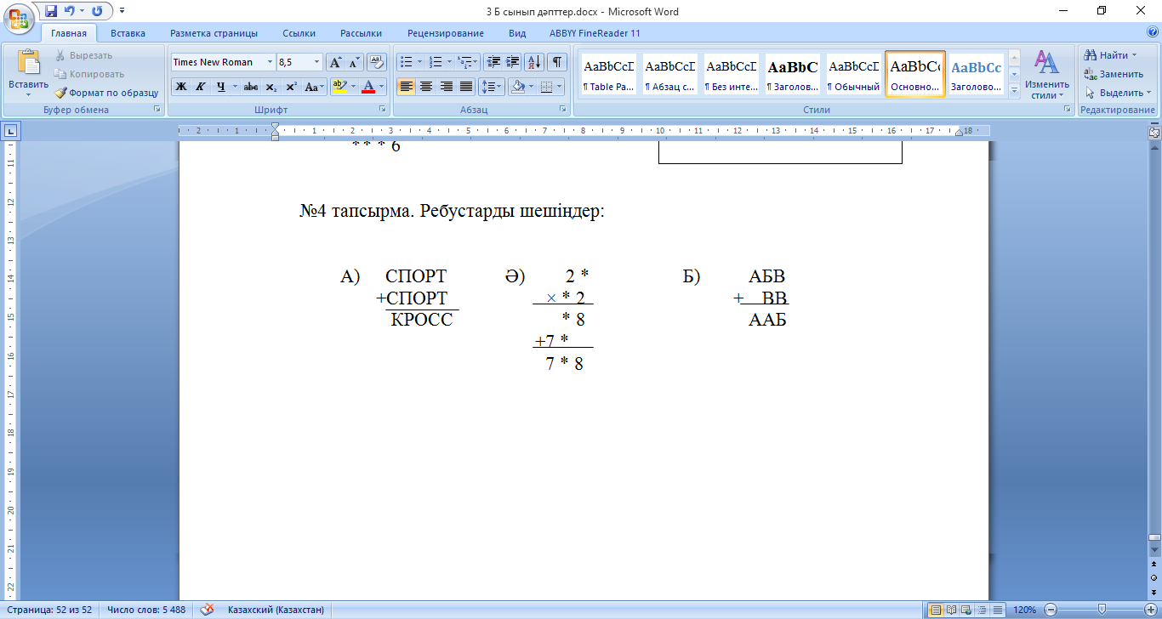Click the 120% zoom level button
Image resolution: width=1162 pixels, height=619 pixels.
tap(1025, 610)
